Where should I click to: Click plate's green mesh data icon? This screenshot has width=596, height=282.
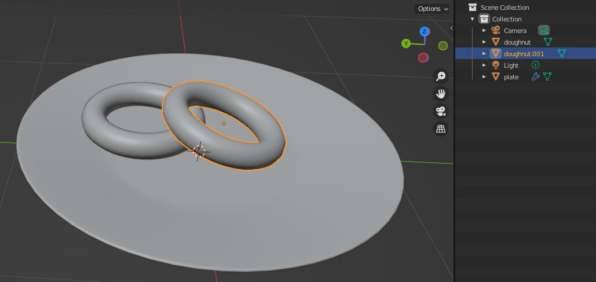pyautogui.click(x=547, y=77)
